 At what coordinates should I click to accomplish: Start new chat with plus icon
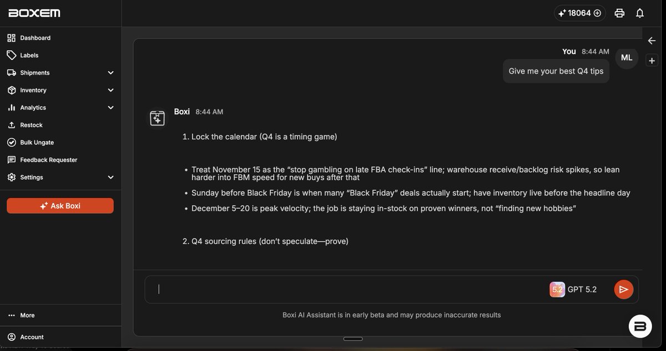652,61
